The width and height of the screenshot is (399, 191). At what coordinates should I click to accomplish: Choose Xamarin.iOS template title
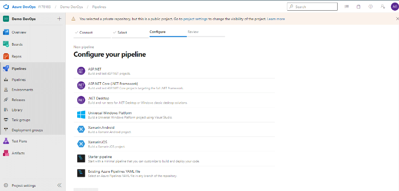click(x=98, y=142)
